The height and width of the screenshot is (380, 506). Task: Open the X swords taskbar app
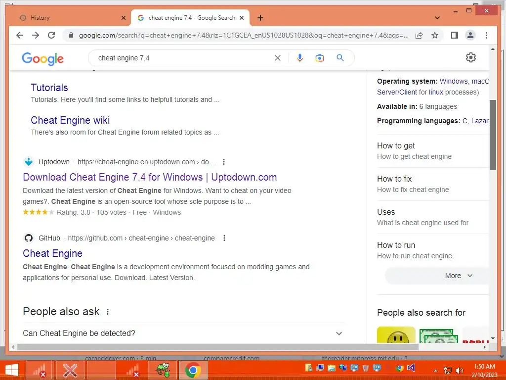70,370
